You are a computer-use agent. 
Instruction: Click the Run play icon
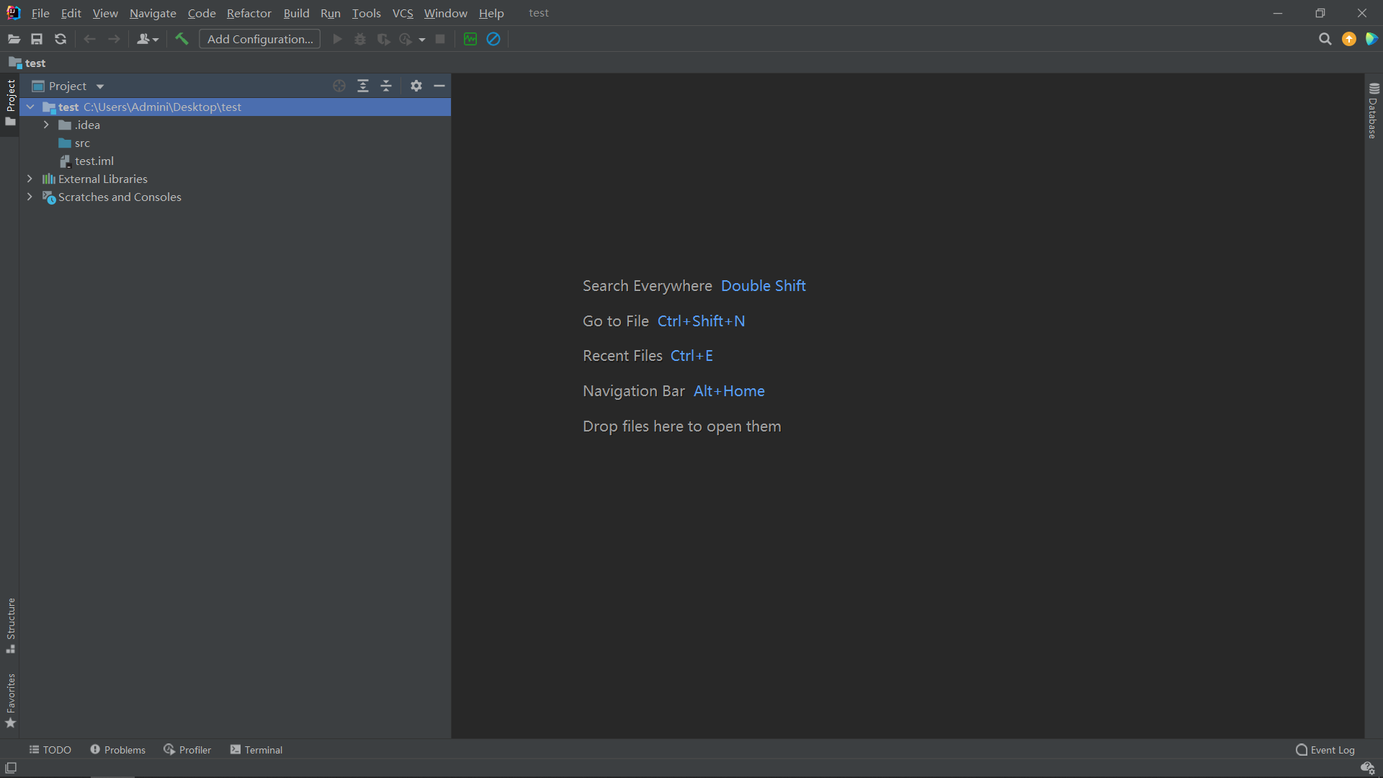point(337,39)
